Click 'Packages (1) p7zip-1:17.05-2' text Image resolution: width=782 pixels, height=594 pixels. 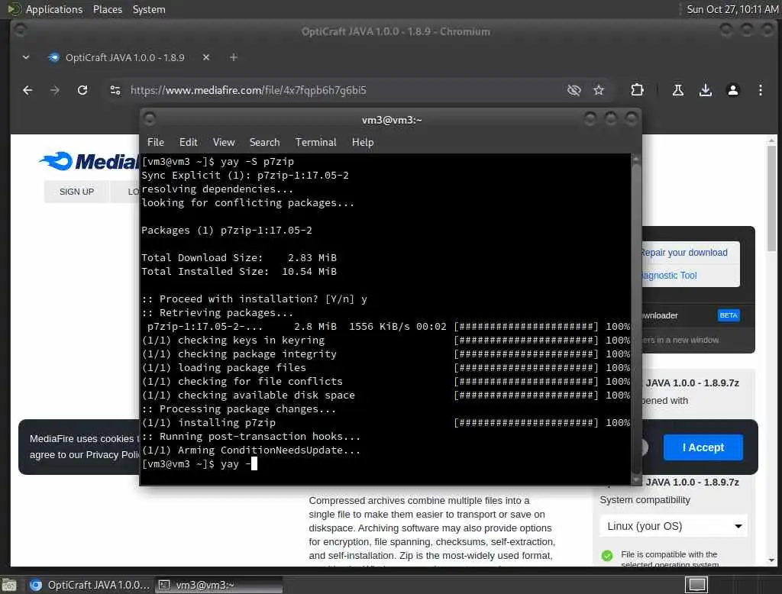(x=227, y=231)
